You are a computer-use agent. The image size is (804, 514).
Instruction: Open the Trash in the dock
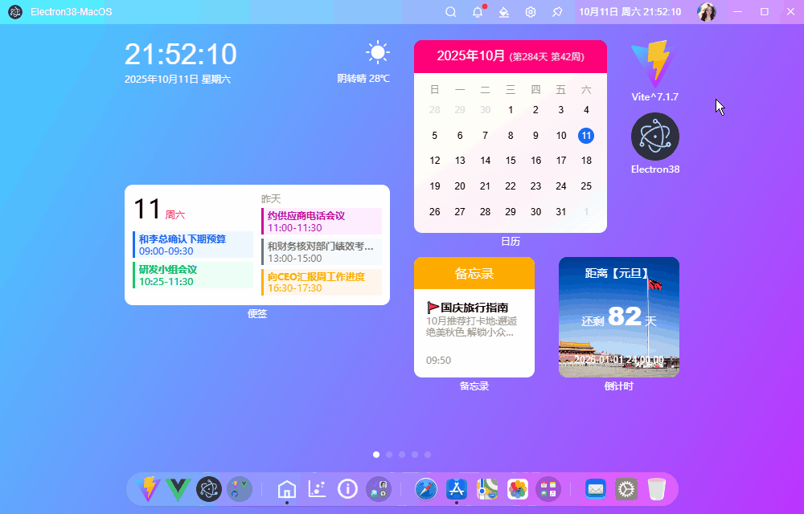pyautogui.click(x=657, y=489)
